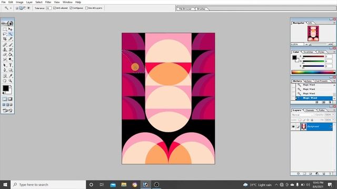Switch to Quick Mask mode
Image resolution: width=337 pixels, height=189 pixels.
pos(10,99)
